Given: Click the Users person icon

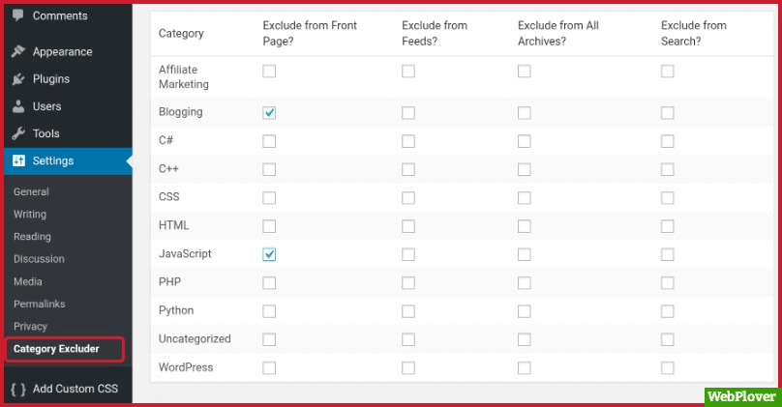Looking at the screenshot, I should point(18,106).
